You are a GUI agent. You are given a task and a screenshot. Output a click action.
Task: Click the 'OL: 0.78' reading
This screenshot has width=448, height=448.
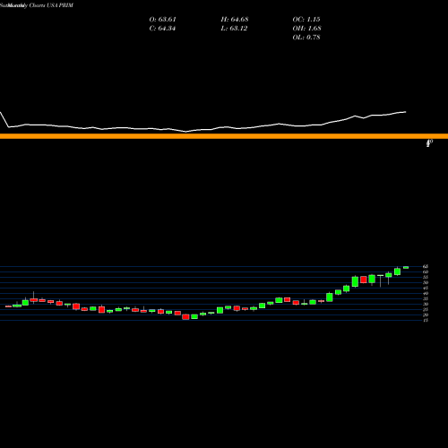(306, 37)
